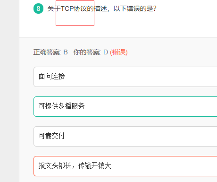The image size is (217, 182).
Task: Click the word "交付" in the third option
Action: pos(58,136)
